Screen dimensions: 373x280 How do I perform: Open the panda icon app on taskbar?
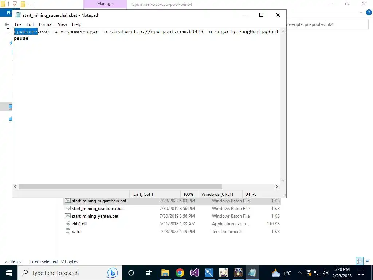238,273
